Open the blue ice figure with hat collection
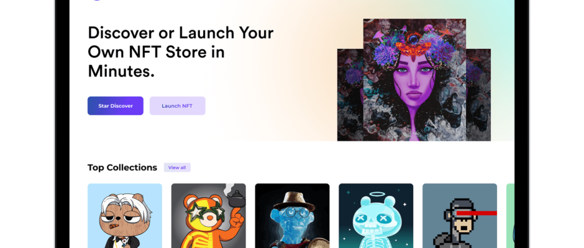 pos(293,216)
